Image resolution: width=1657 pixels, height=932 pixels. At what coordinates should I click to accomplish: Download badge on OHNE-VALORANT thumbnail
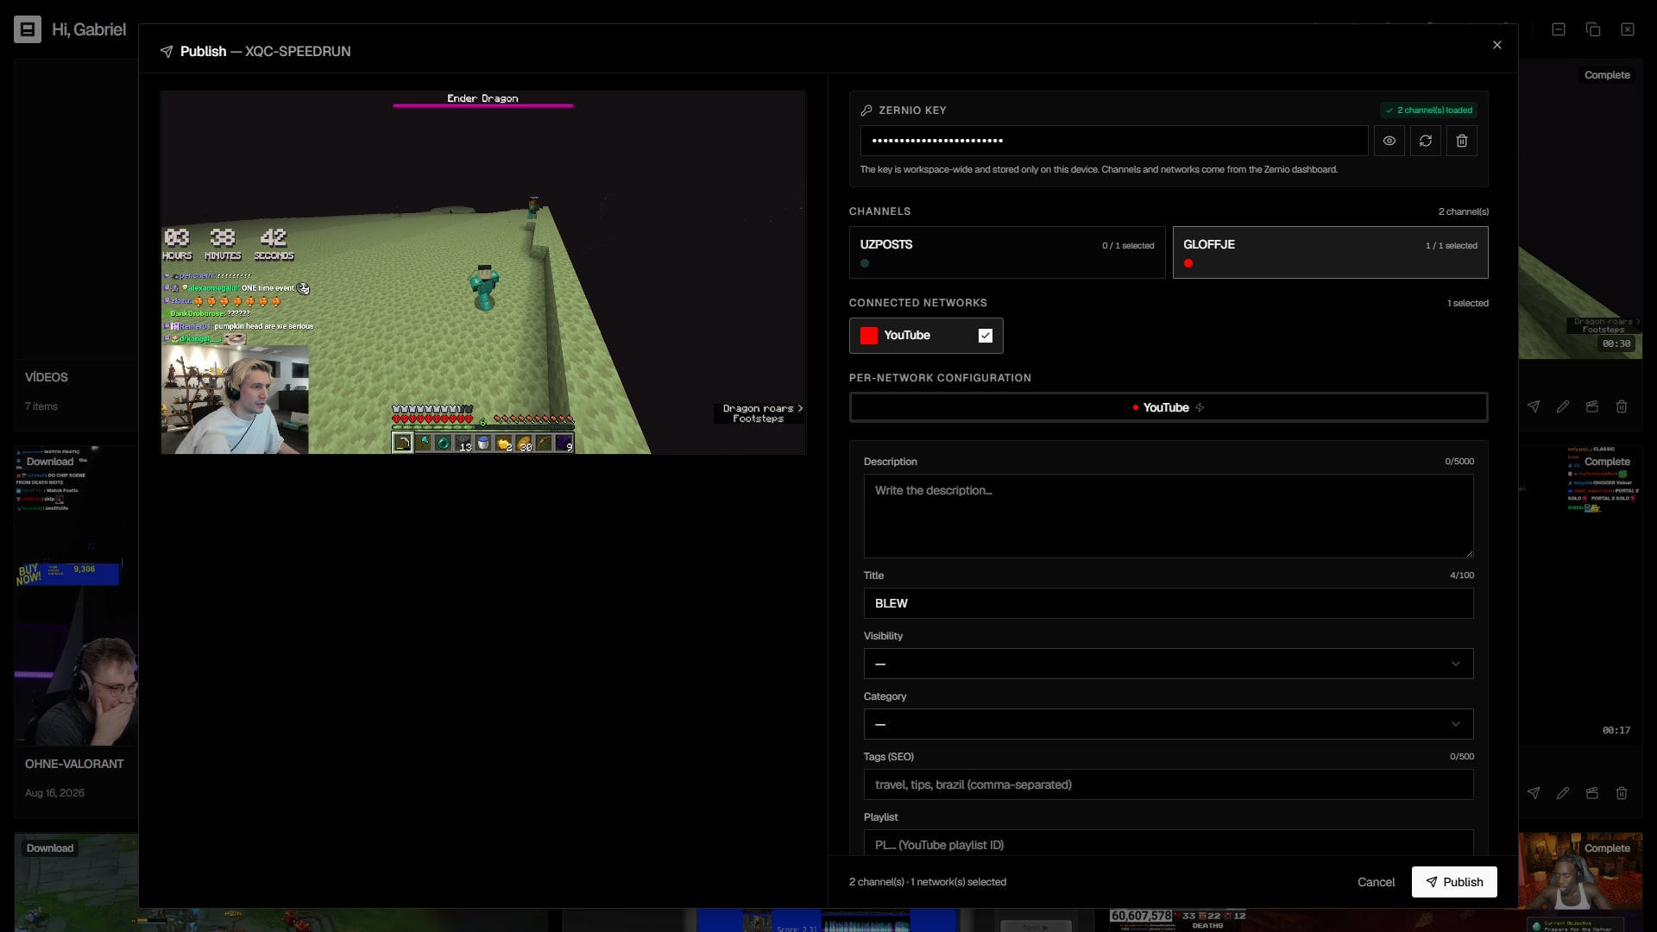pos(50,462)
